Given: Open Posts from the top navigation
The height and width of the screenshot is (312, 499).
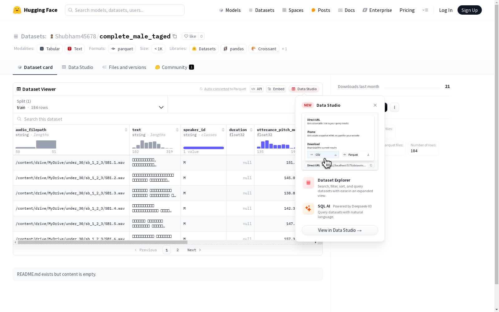Looking at the screenshot, I should (321, 10).
